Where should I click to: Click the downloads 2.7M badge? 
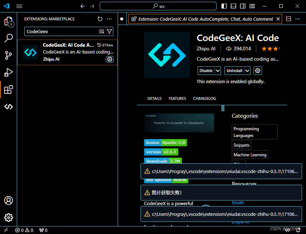[x=163, y=161]
